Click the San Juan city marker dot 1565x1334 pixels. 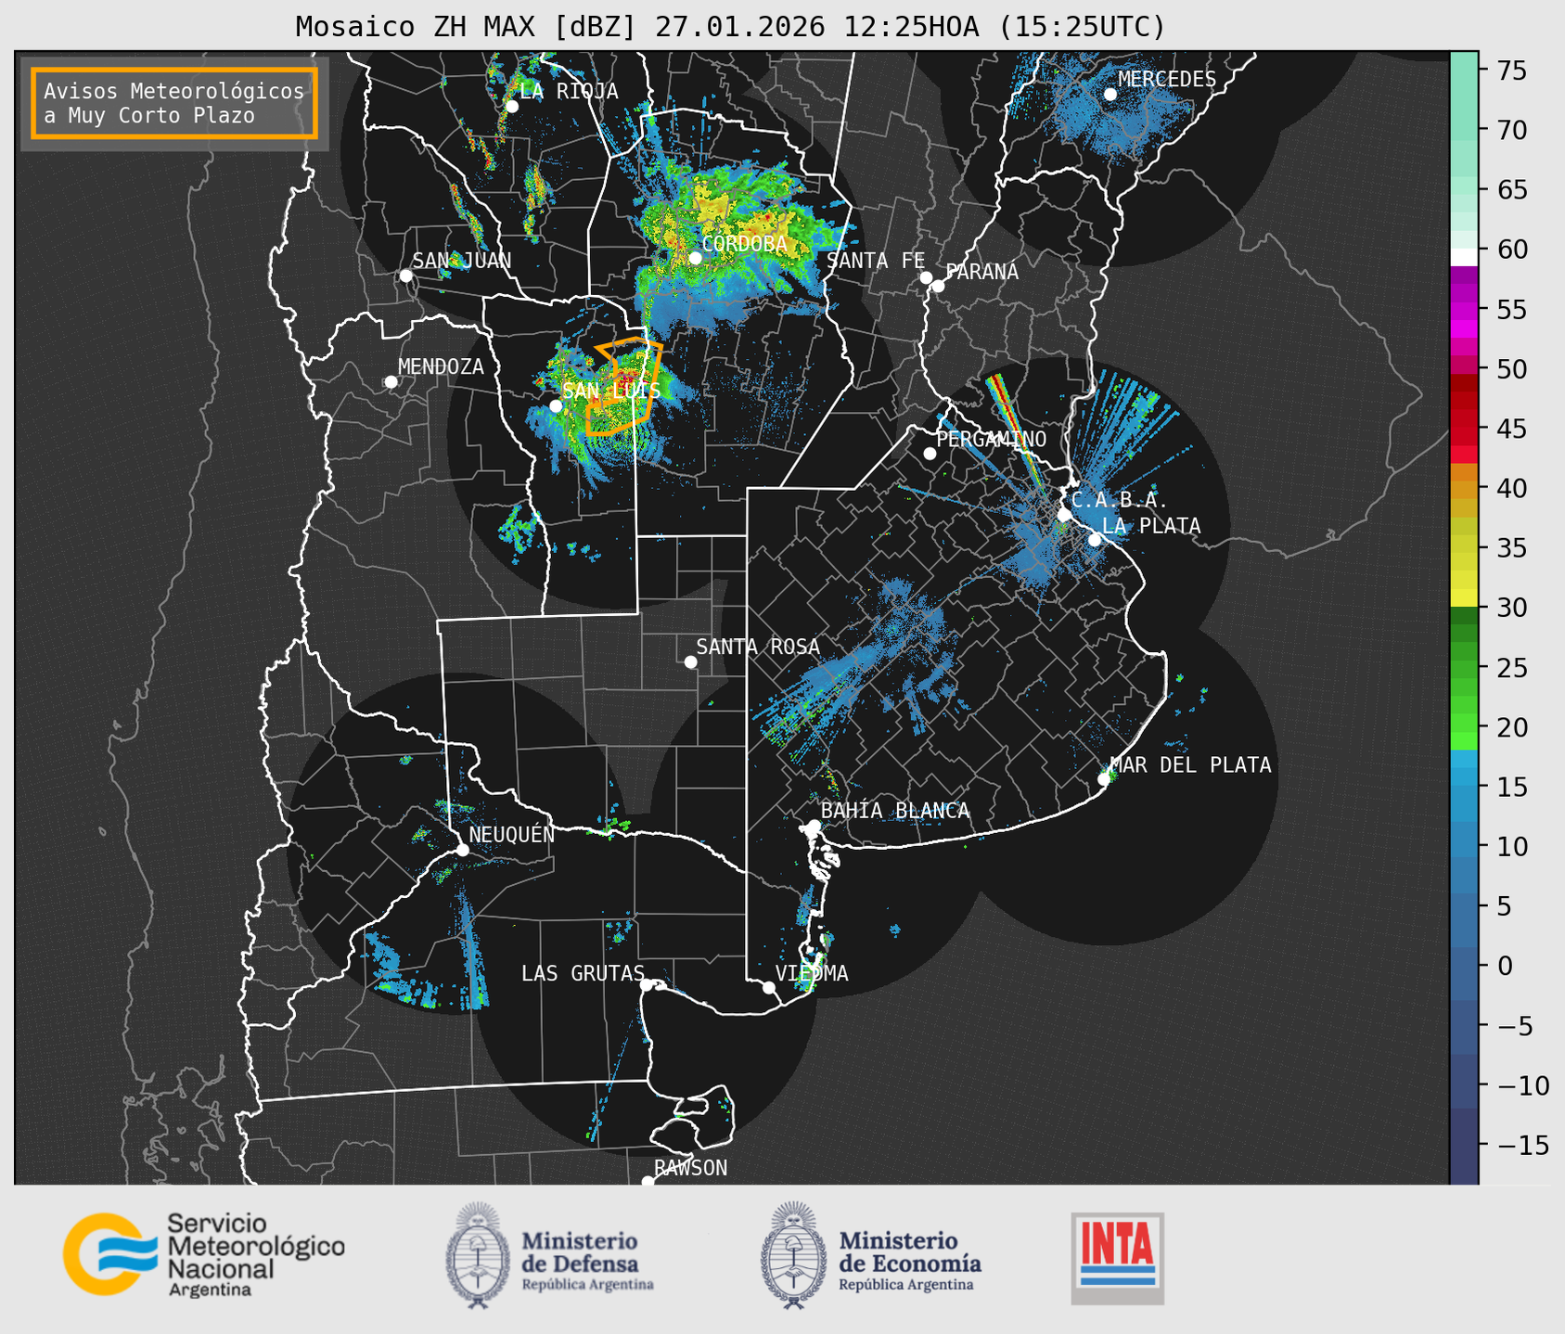click(x=405, y=276)
